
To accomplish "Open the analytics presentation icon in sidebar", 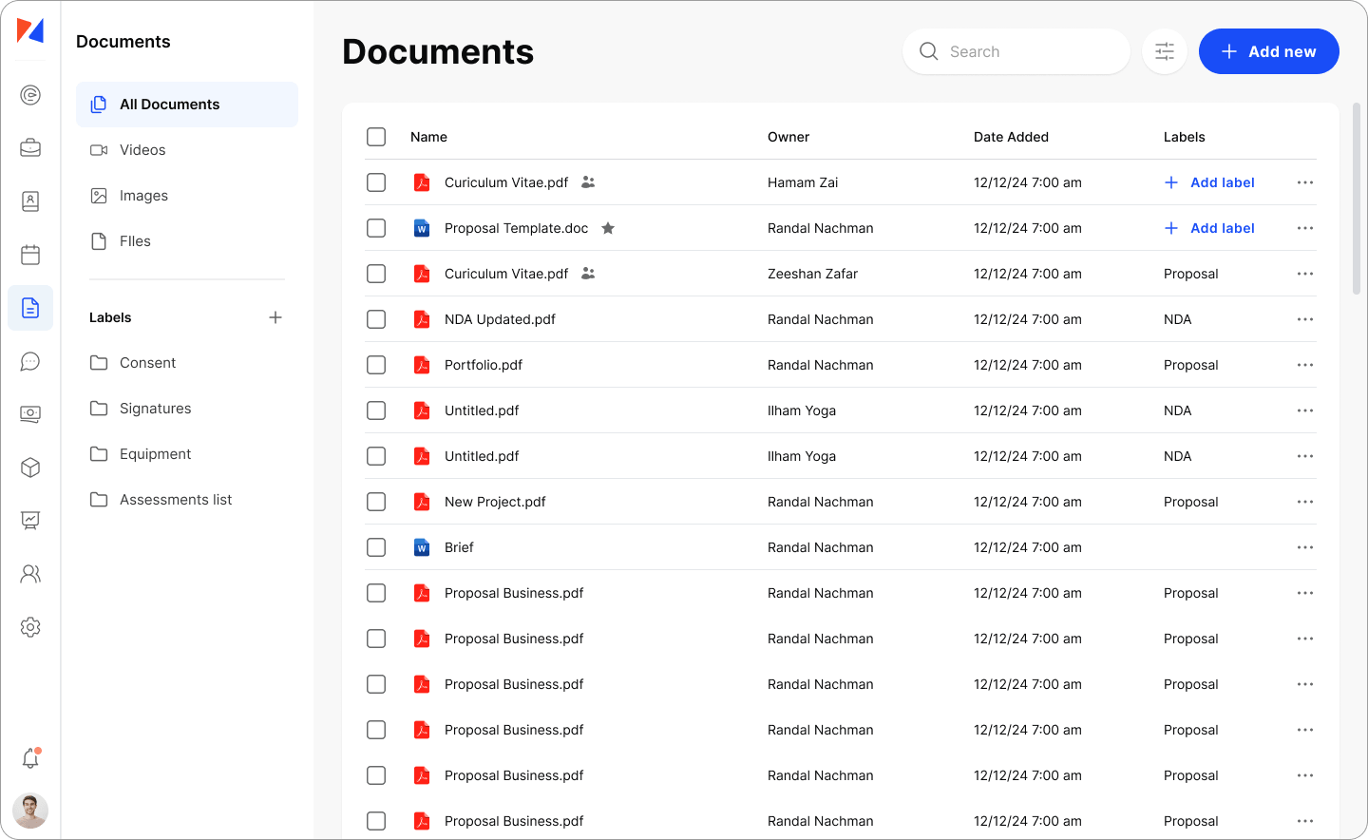I will tap(29, 520).
